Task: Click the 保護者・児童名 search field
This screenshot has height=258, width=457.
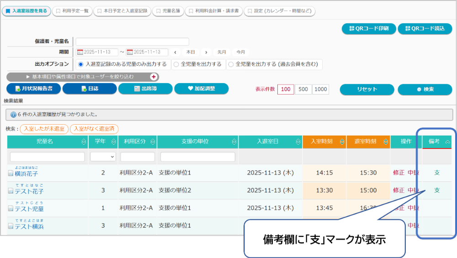Action: click(x=132, y=42)
